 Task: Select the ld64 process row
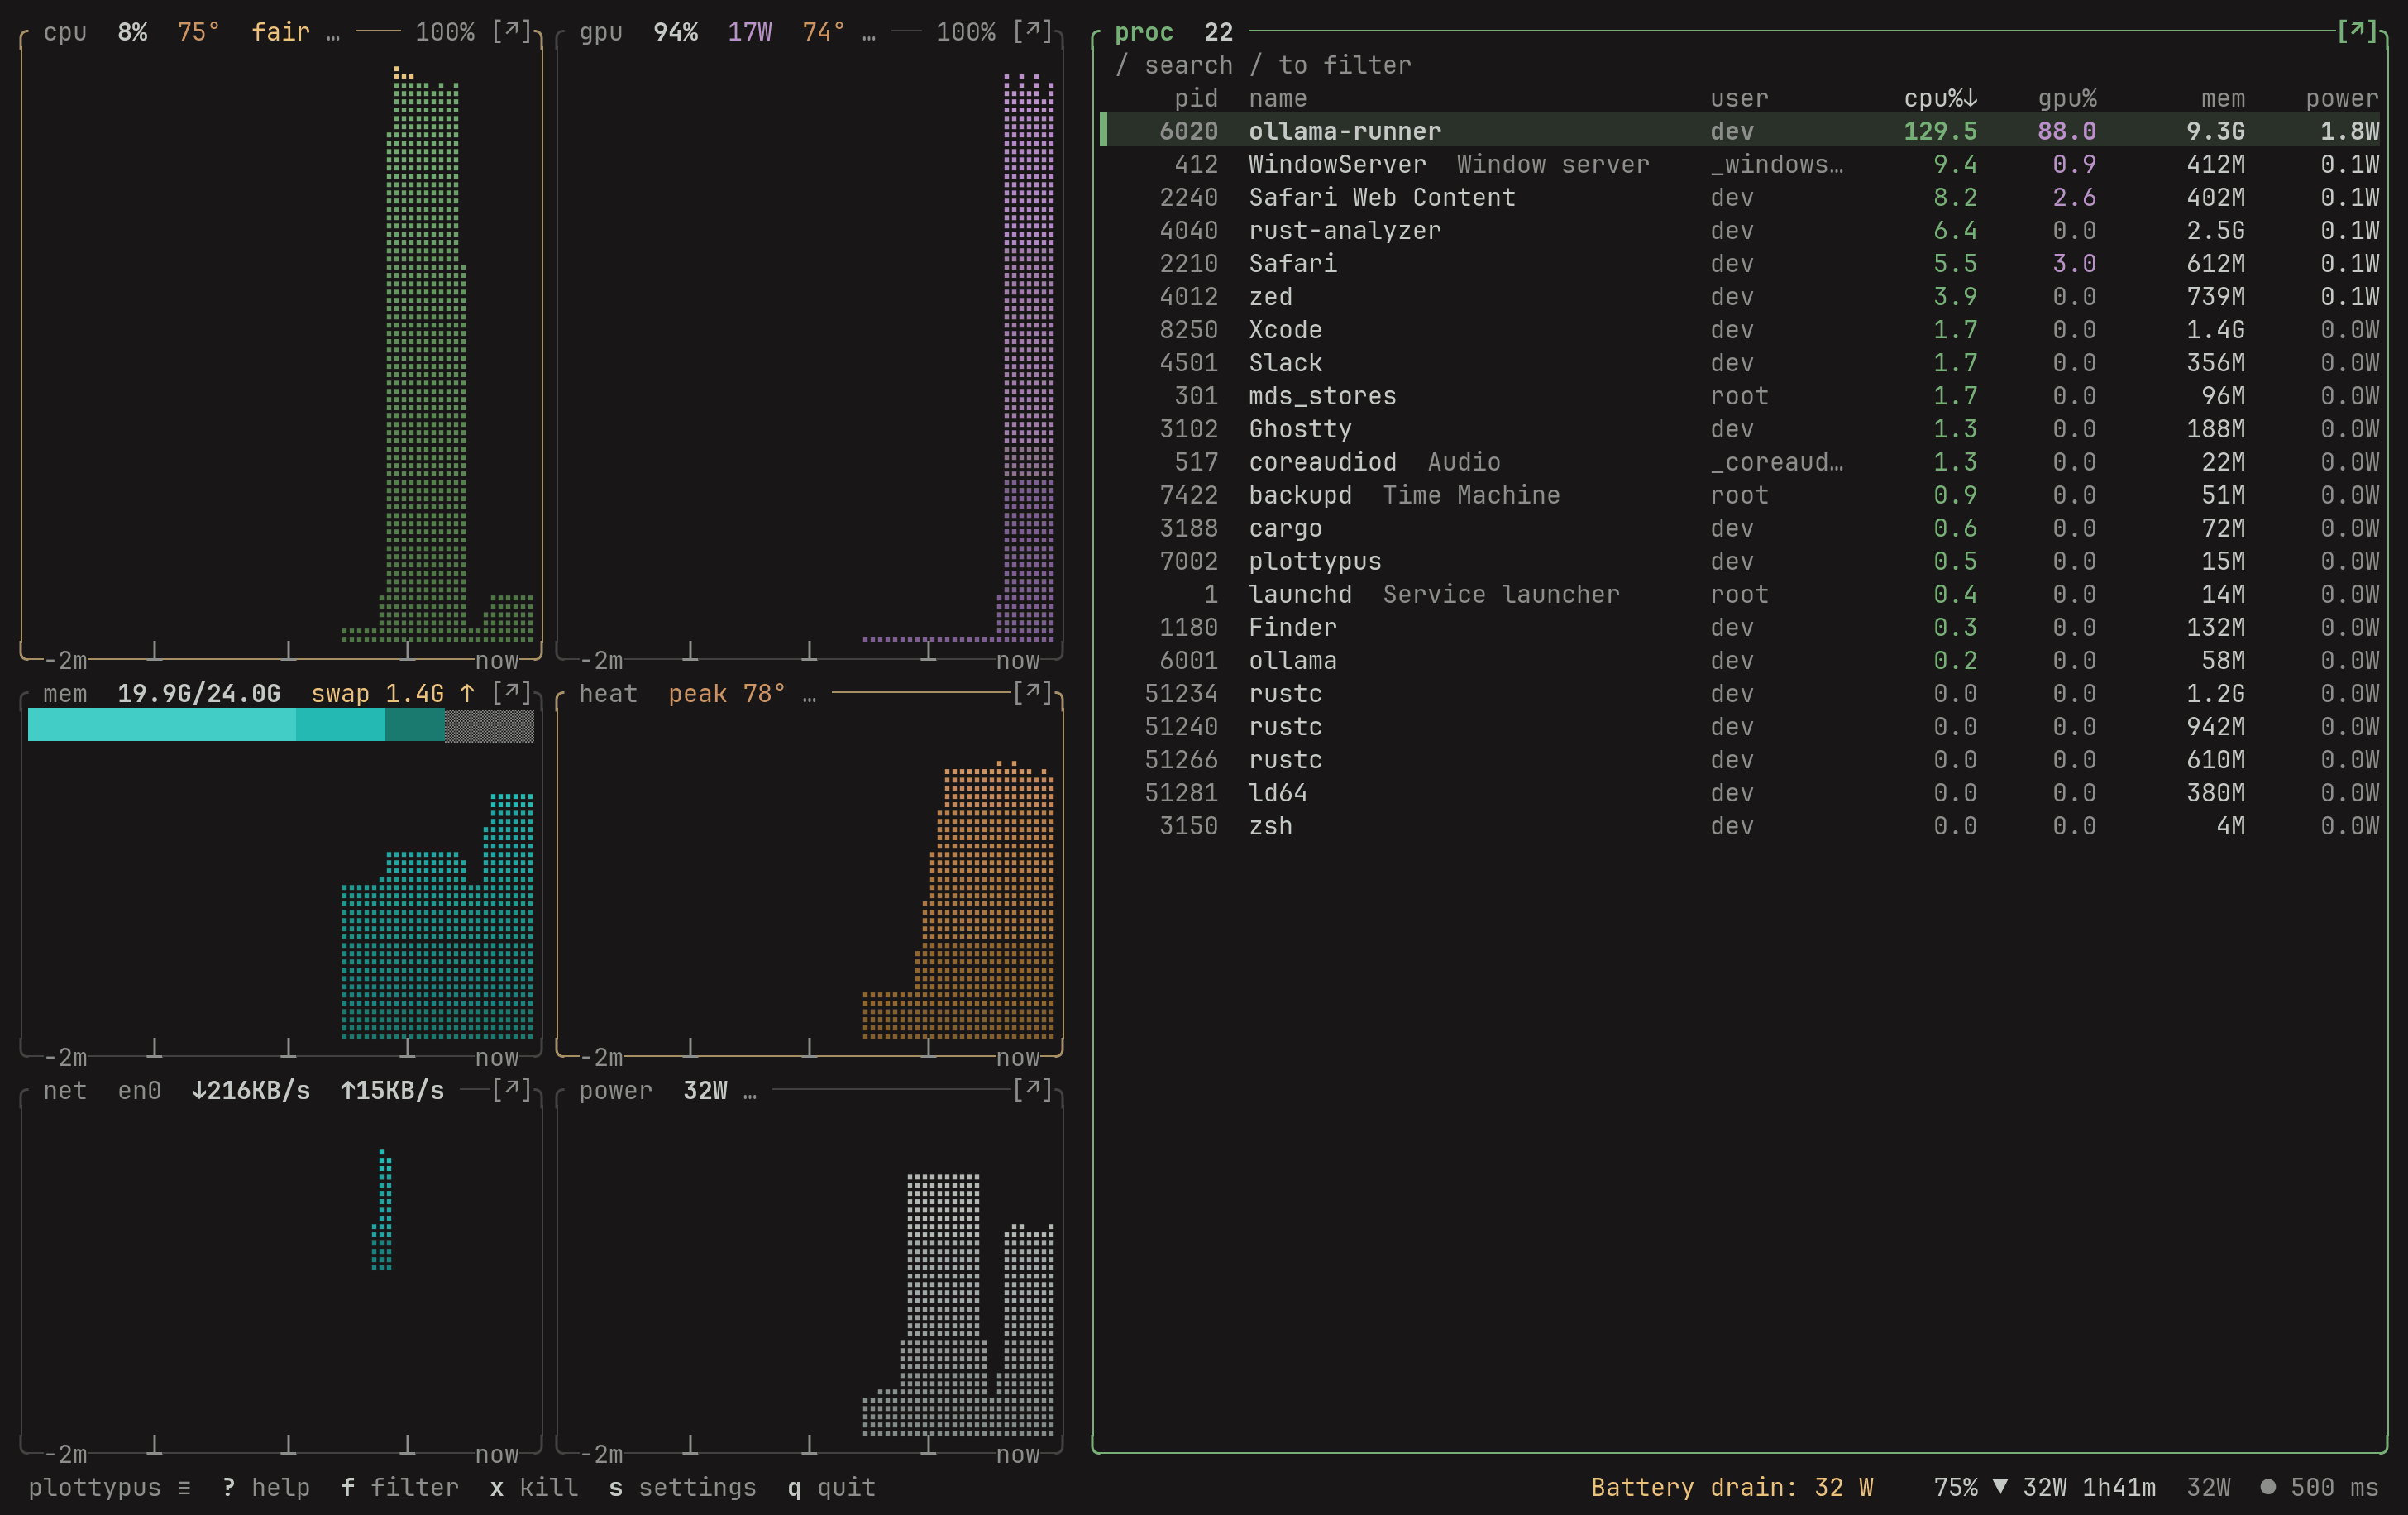(x=1740, y=791)
